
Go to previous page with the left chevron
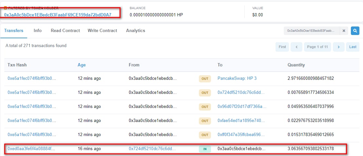tap(296, 47)
